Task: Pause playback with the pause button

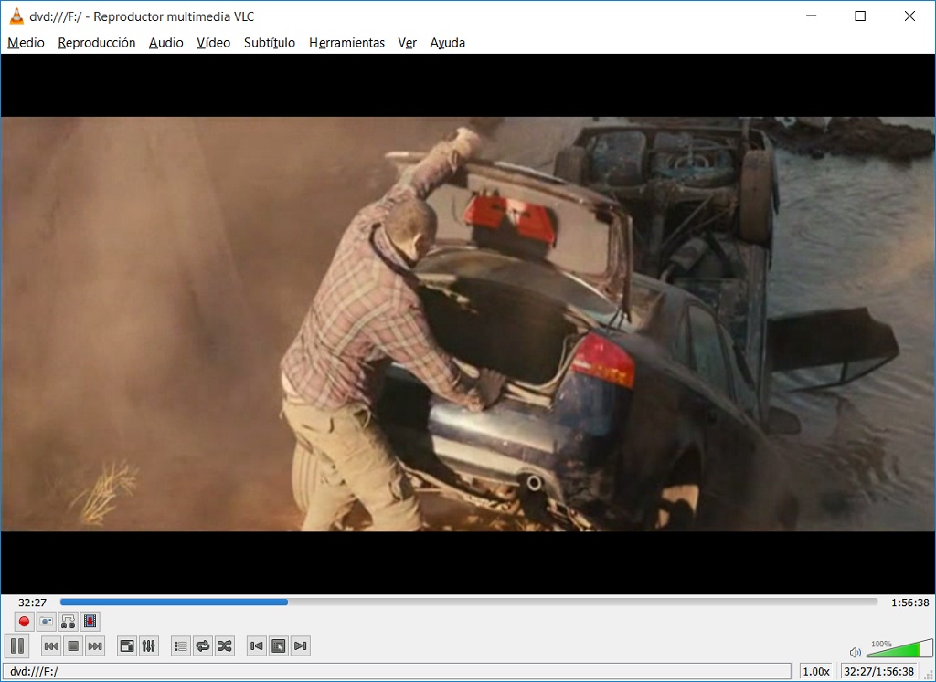Action: 17,645
